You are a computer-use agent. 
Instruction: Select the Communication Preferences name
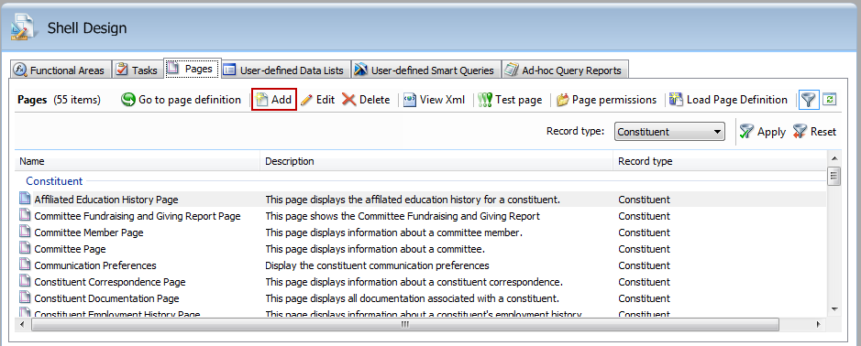click(x=95, y=265)
